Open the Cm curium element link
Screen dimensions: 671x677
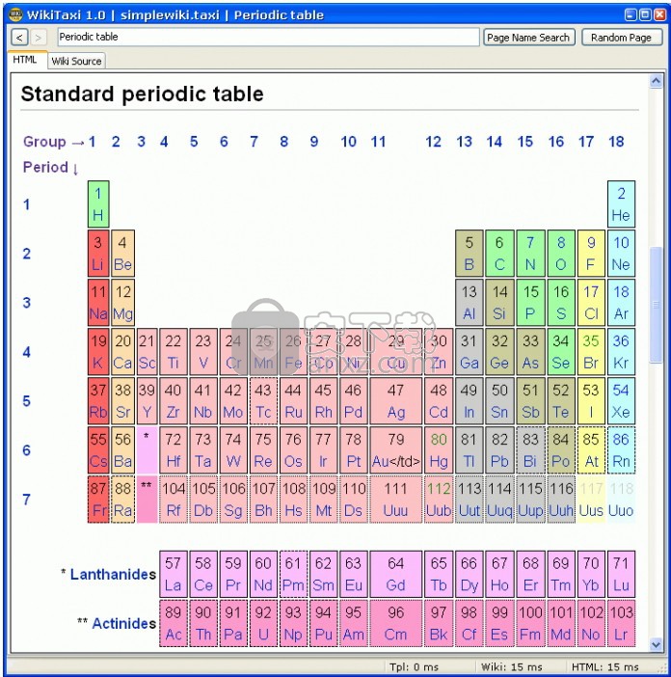[395, 635]
